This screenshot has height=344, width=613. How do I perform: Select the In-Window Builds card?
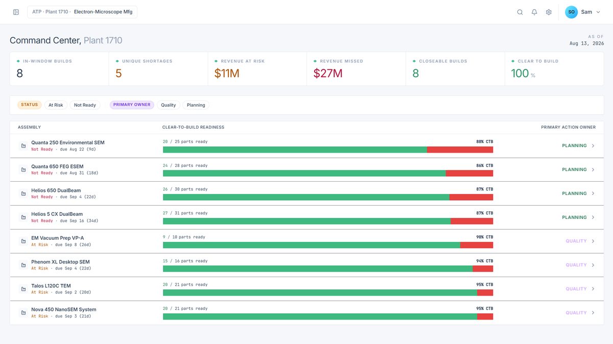(59, 68)
